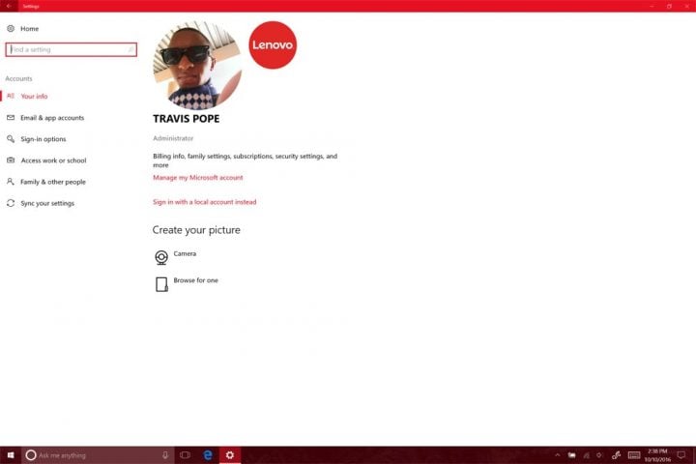Screen dimensions: 696x464
Task: Click the Create your picture heading
Action: pos(196,230)
